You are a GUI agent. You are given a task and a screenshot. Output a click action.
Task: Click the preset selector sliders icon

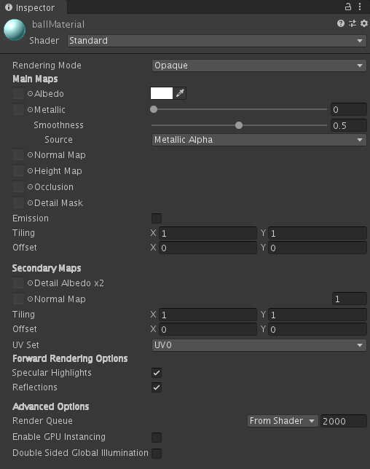(353, 23)
